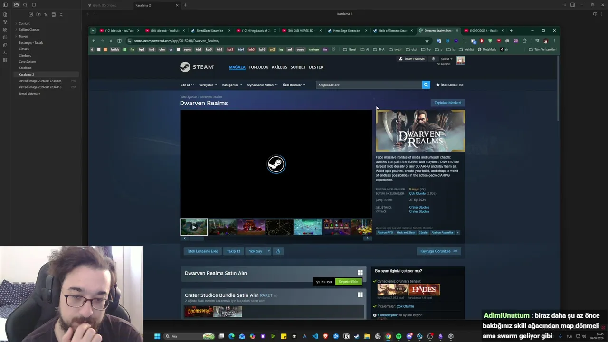The width and height of the screenshot is (608, 342).
Task: Open the browser tab search arrow
Action: point(93,31)
